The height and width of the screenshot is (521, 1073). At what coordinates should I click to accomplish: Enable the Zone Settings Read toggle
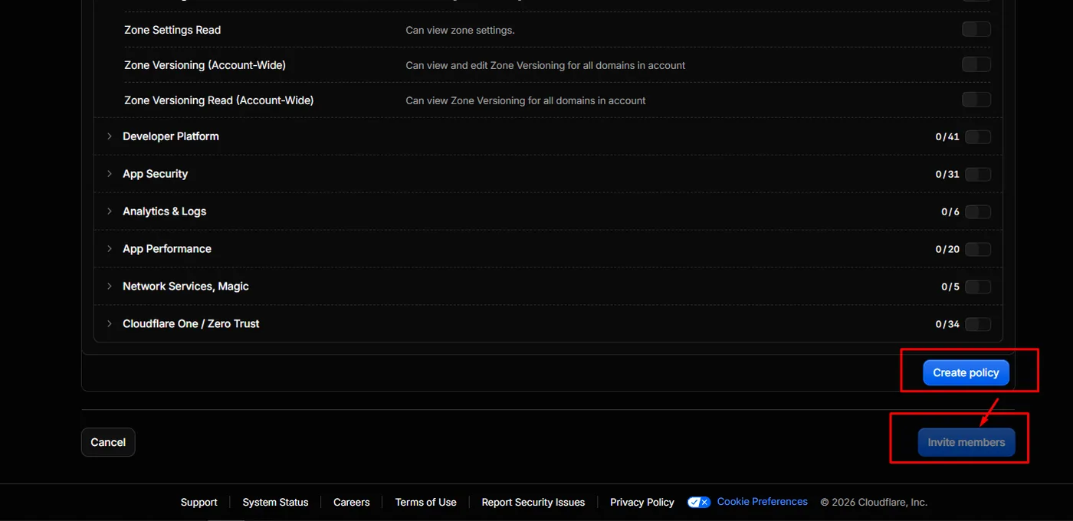click(x=976, y=30)
